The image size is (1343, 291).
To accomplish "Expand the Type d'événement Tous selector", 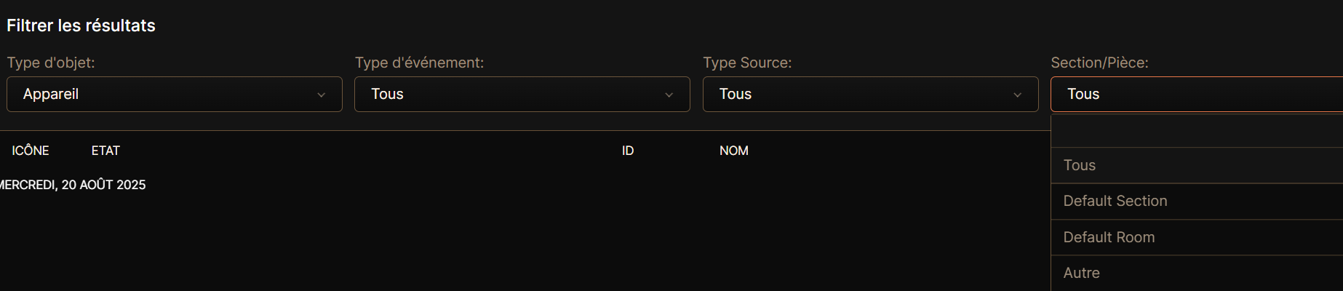I will click(x=522, y=94).
